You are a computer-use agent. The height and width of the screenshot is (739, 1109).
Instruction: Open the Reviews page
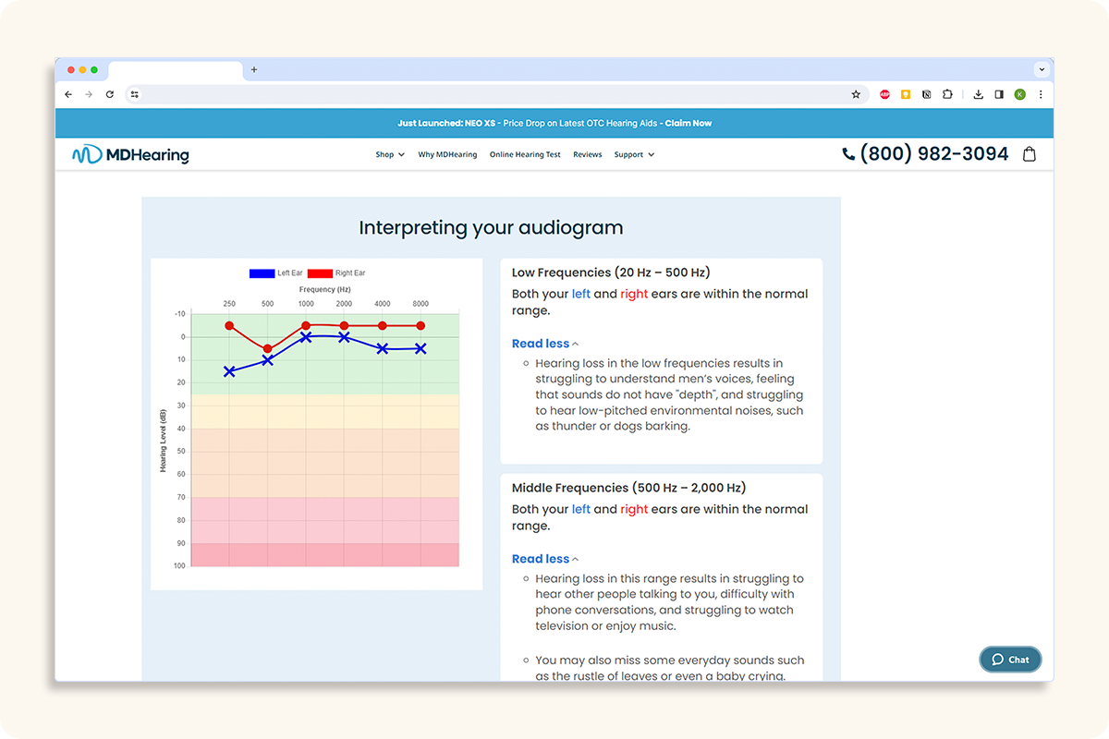[587, 155]
